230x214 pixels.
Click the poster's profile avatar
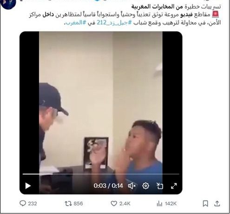pyautogui.click(x=8, y=4)
